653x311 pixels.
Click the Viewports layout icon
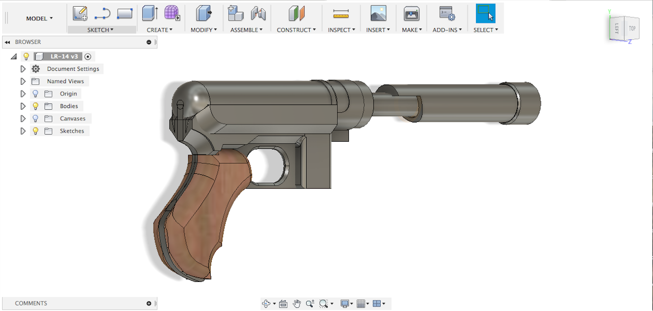(x=376, y=303)
